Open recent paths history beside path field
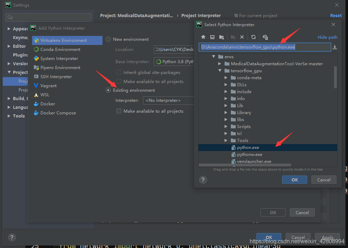The width and height of the screenshot is (348, 248). [335, 47]
